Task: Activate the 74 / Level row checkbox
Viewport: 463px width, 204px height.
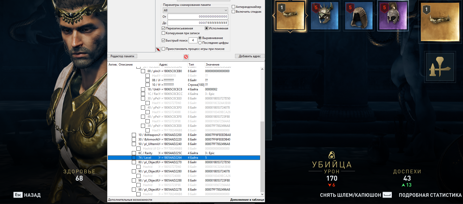Action: pos(134,158)
